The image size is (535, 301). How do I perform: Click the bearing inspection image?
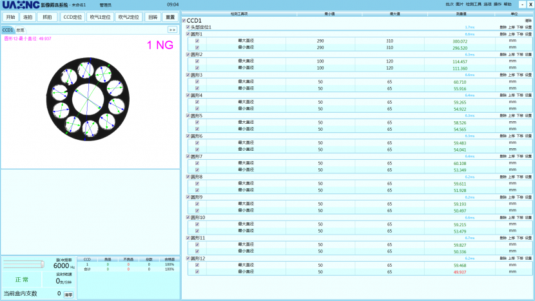point(88,99)
